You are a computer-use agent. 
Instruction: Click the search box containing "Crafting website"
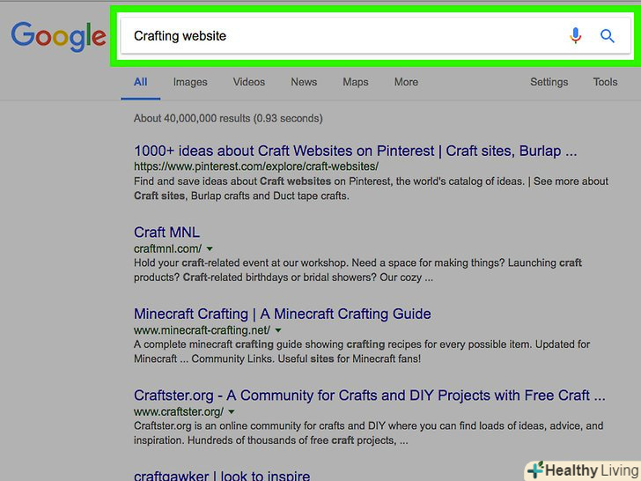(x=343, y=36)
